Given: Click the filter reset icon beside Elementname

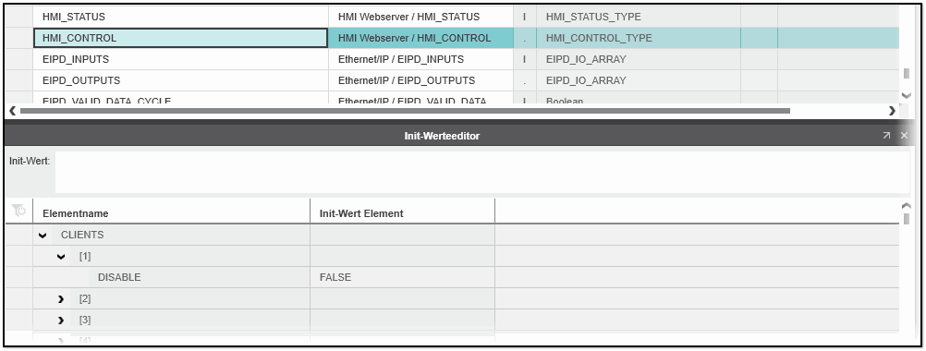Looking at the screenshot, I should (18, 211).
